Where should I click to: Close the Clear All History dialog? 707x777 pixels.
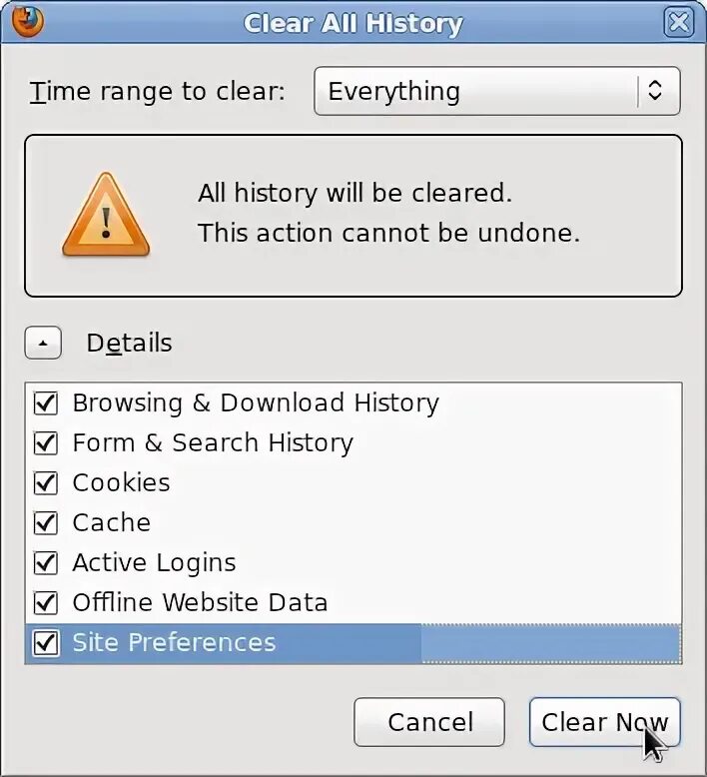(x=678, y=22)
